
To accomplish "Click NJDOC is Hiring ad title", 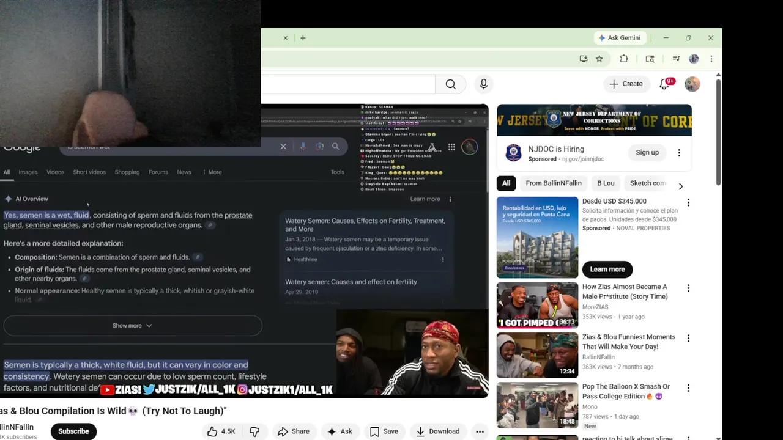I will pyautogui.click(x=556, y=149).
